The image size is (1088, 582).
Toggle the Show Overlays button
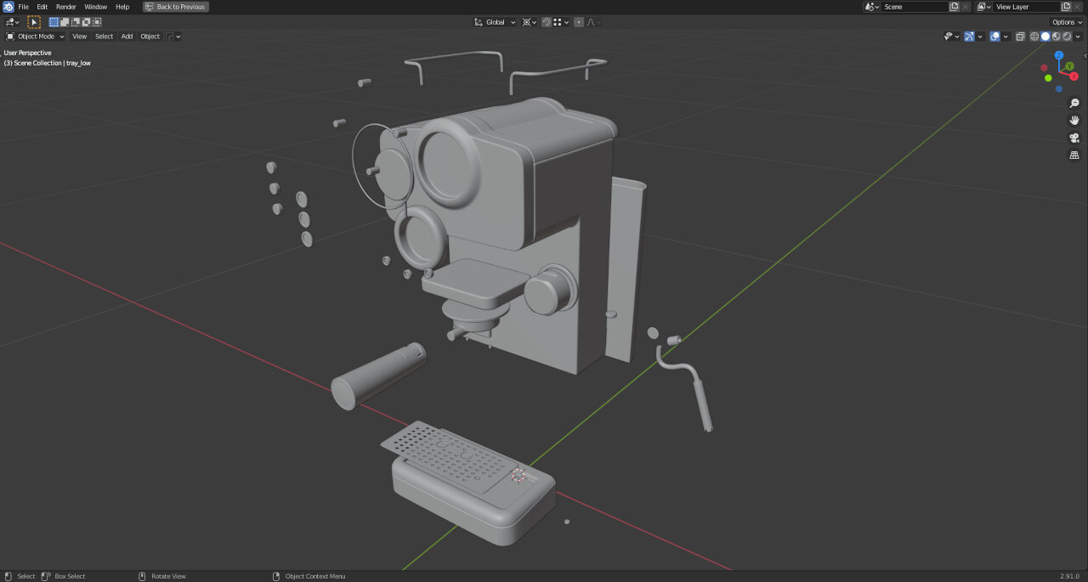pyautogui.click(x=994, y=37)
